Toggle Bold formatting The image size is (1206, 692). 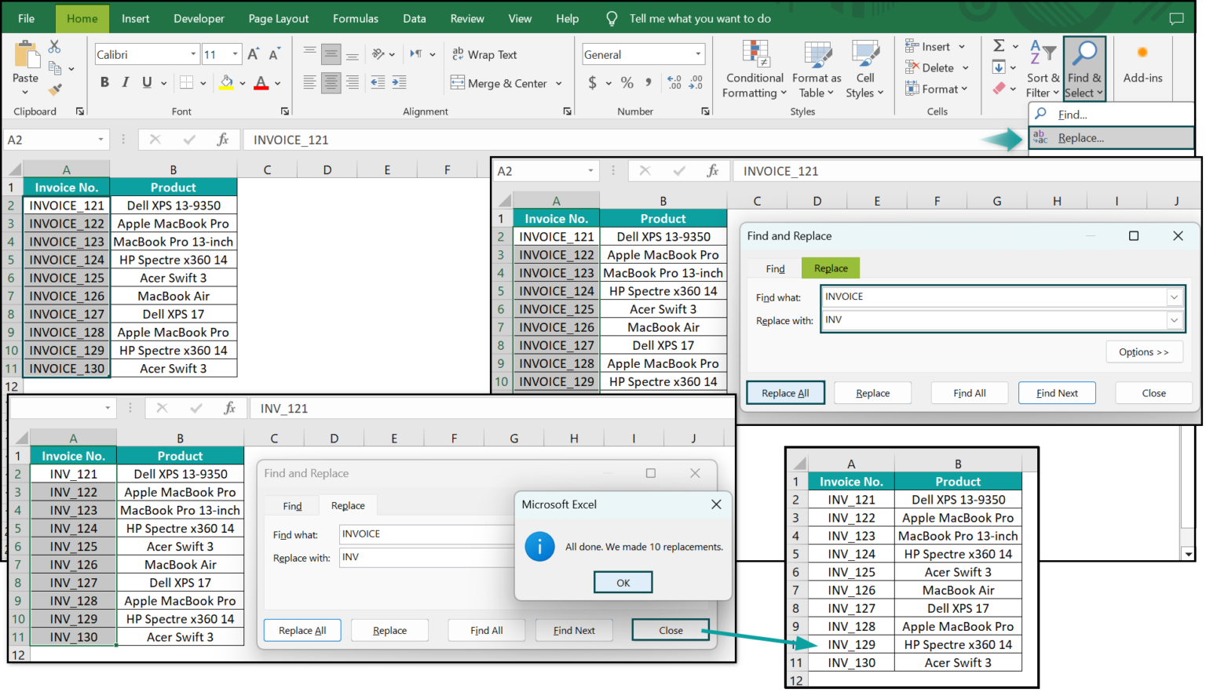point(104,82)
